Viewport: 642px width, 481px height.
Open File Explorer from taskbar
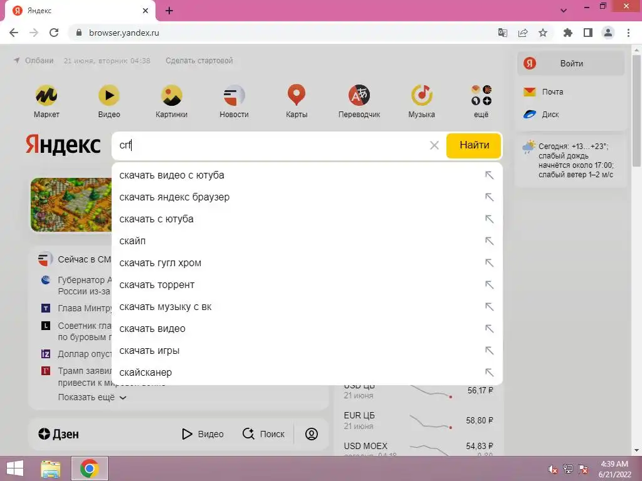[x=51, y=468]
